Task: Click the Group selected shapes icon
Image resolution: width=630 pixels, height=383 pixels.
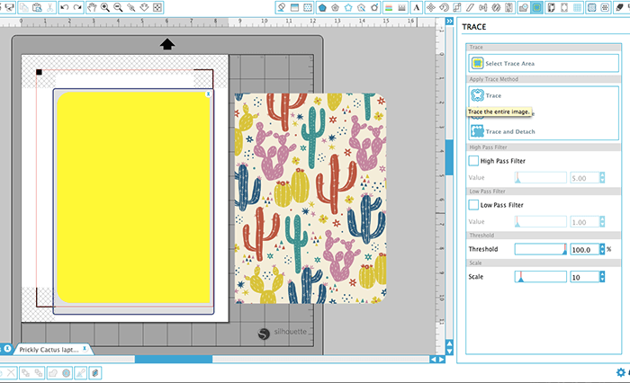Action: point(25,373)
